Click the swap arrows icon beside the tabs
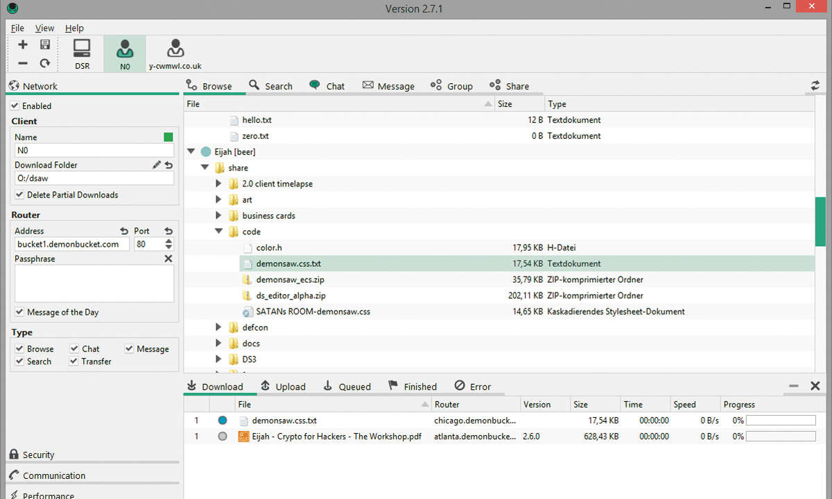The image size is (832, 499). pyautogui.click(x=815, y=85)
